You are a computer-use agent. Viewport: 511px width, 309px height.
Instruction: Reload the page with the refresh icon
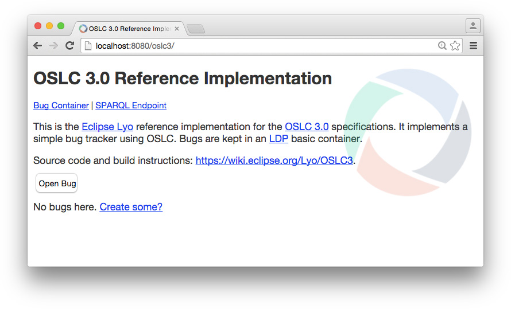[69, 45]
